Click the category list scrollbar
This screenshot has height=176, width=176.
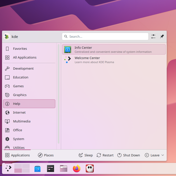coord(59,94)
